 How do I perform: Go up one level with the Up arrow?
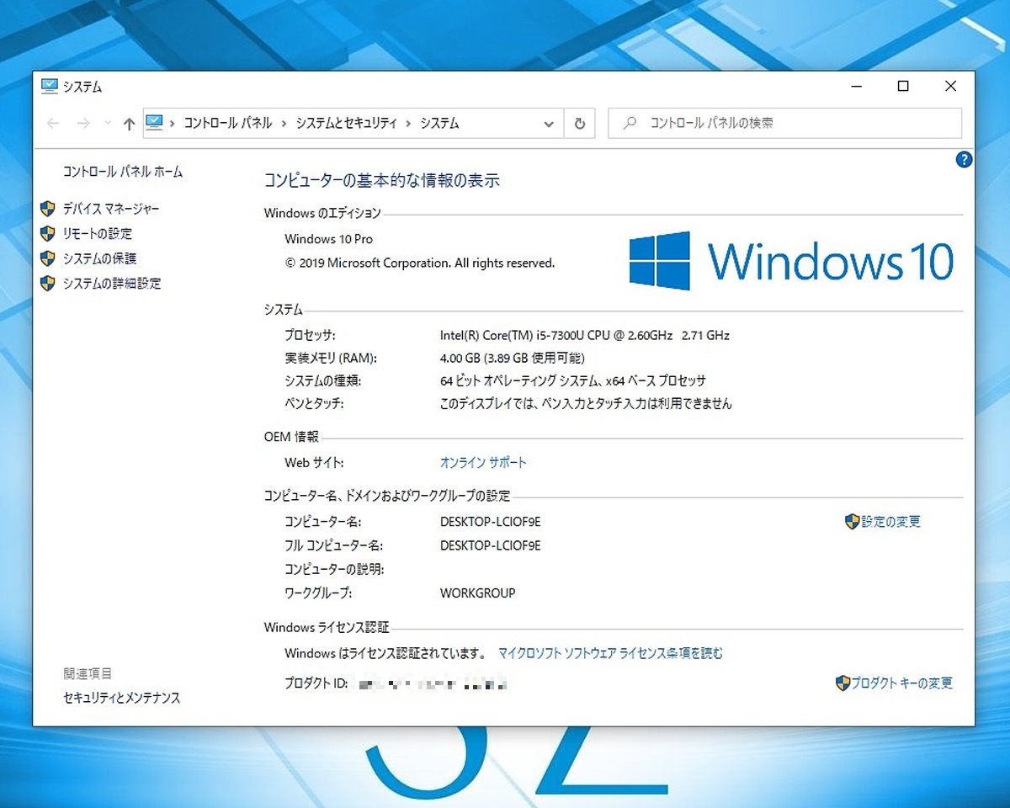click(129, 124)
